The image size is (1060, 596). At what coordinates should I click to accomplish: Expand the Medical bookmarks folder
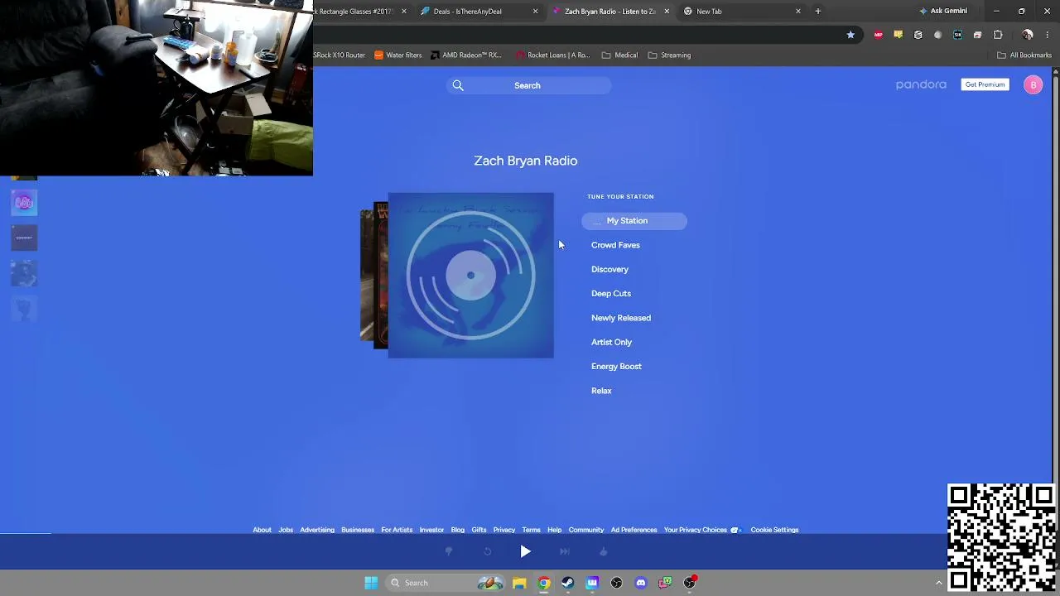coord(619,55)
